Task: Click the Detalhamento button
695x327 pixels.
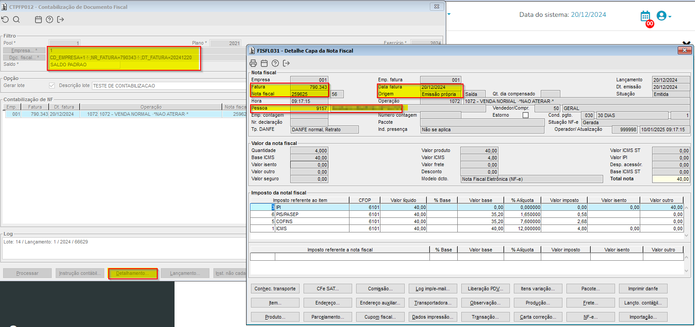Action: [133, 274]
